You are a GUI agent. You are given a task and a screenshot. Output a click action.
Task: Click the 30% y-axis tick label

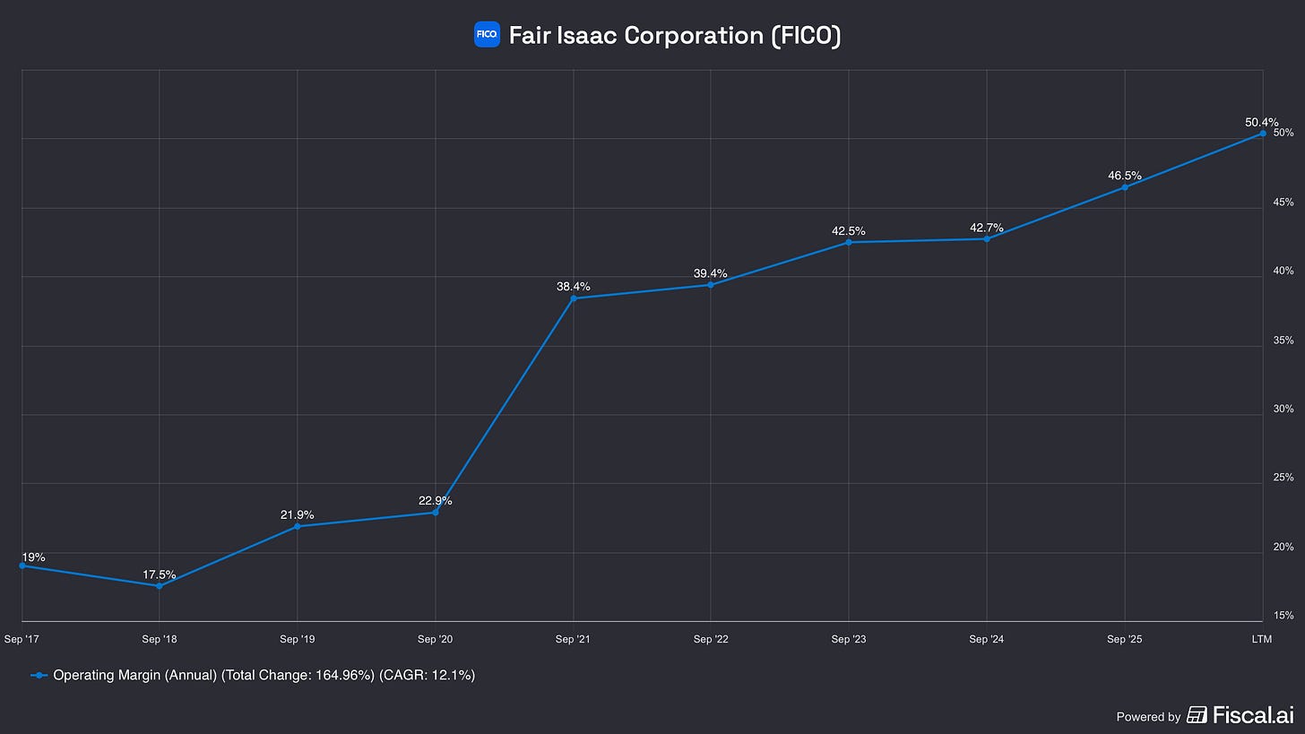(1283, 409)
